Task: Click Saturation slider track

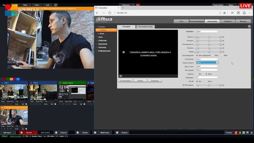Action: (209, 44)
